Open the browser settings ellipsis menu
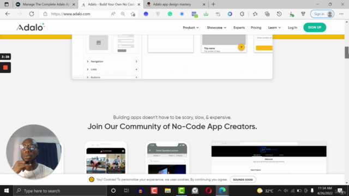 [x=341, y=14]
